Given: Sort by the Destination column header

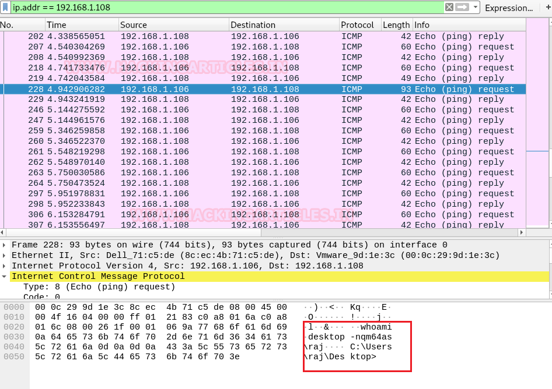Looking at the screenshot, I should point(284,25).
